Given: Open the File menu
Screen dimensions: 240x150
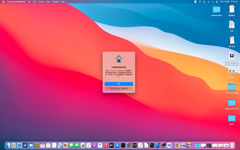Looking at the screenshot, I should (x=29, y=2).
